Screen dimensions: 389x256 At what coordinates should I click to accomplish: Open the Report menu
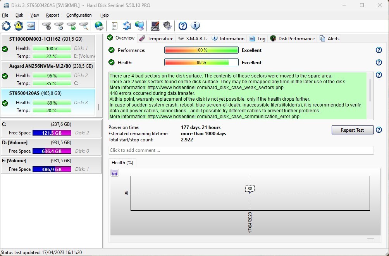tap(53, 15)
